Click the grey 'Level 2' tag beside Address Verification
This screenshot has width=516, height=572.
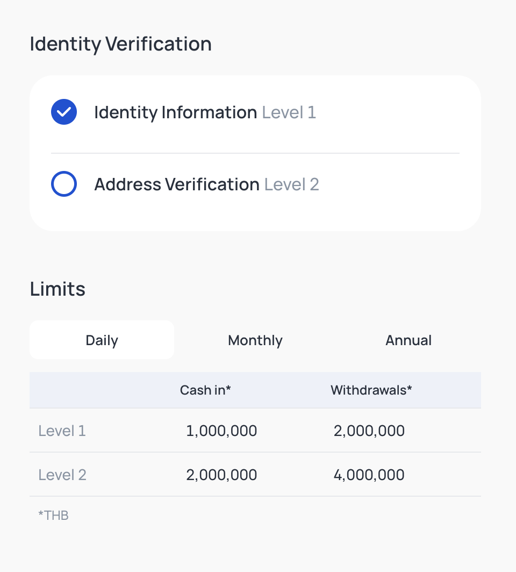[x=291, y=184]
